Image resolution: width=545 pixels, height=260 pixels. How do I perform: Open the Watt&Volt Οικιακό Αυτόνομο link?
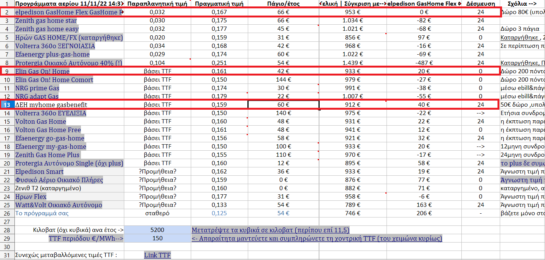[x=59, y=205]
